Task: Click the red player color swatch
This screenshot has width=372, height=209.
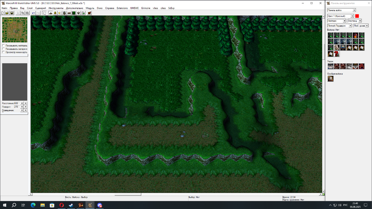Action: pyautogui.click(x=357, y=16)
